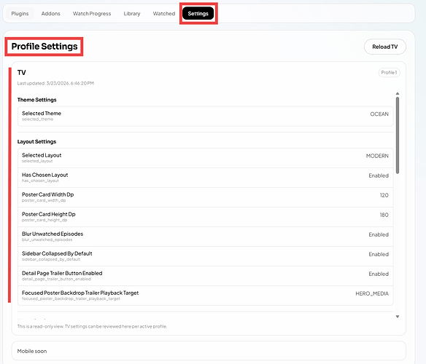Switch to the Addons tab

51,14
